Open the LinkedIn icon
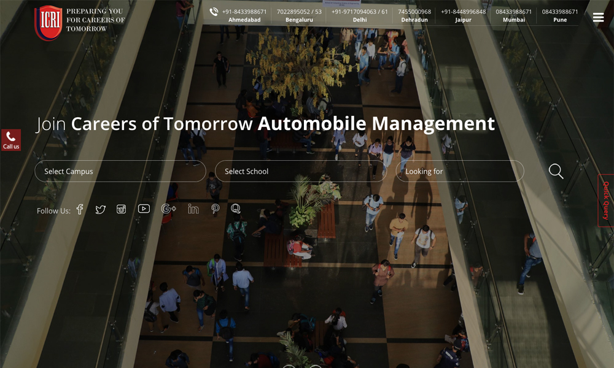614x368 pixels. (x=193, y=209)
